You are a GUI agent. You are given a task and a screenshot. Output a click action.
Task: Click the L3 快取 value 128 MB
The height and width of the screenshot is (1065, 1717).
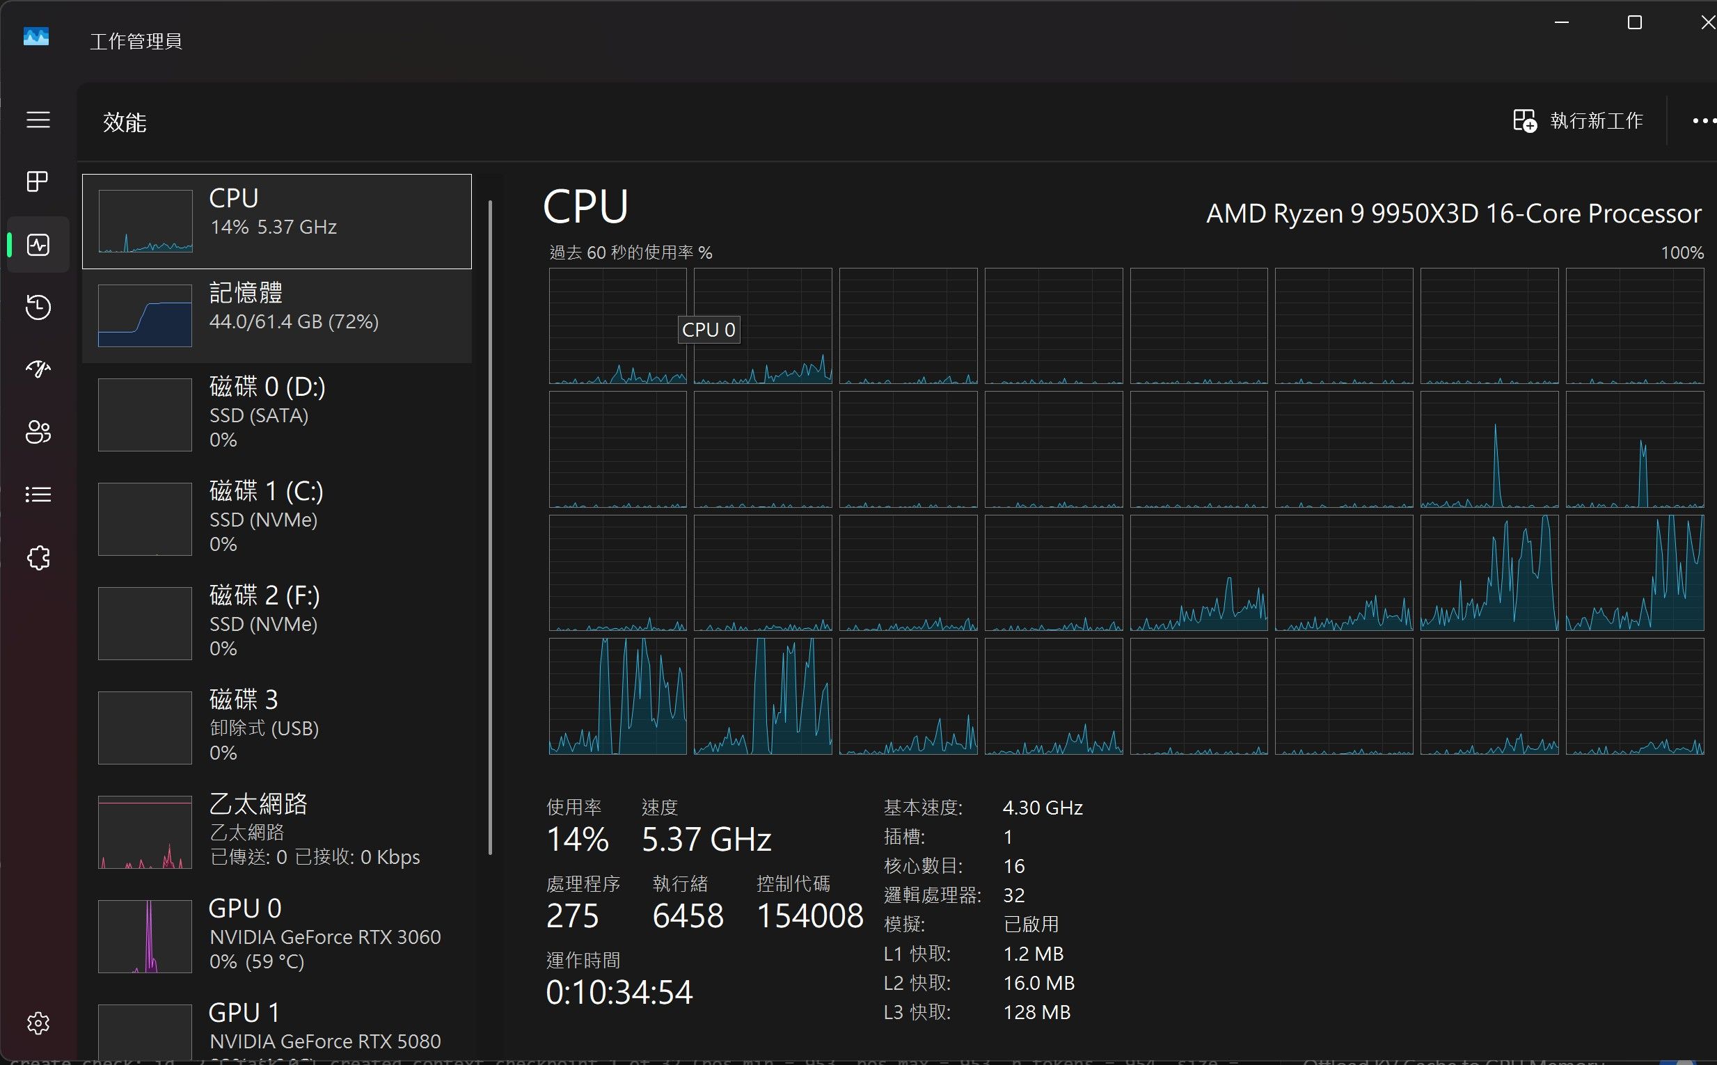(x=1037, y=1012)
